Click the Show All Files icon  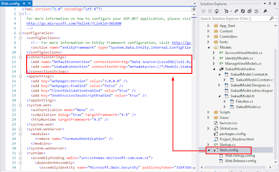256,11
